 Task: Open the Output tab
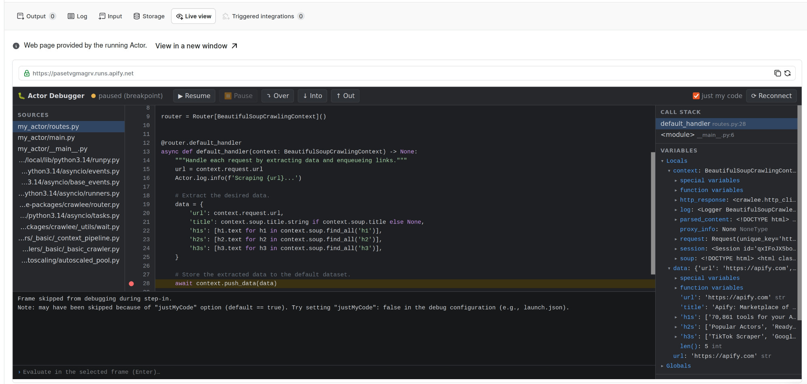(36, 16)
